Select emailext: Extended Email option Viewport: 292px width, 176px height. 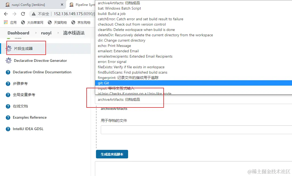194,51
